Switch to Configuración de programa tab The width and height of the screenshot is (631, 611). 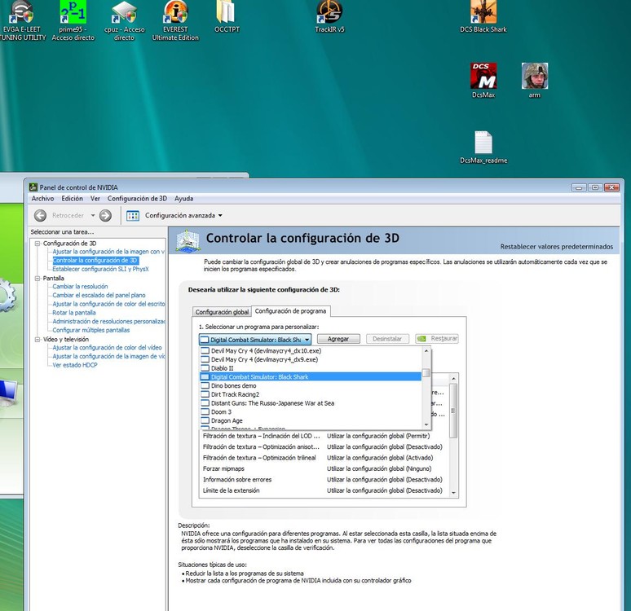[290, 311]
